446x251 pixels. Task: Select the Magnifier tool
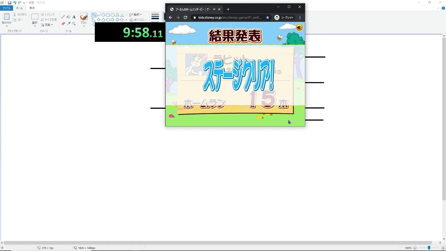point(74,24)
